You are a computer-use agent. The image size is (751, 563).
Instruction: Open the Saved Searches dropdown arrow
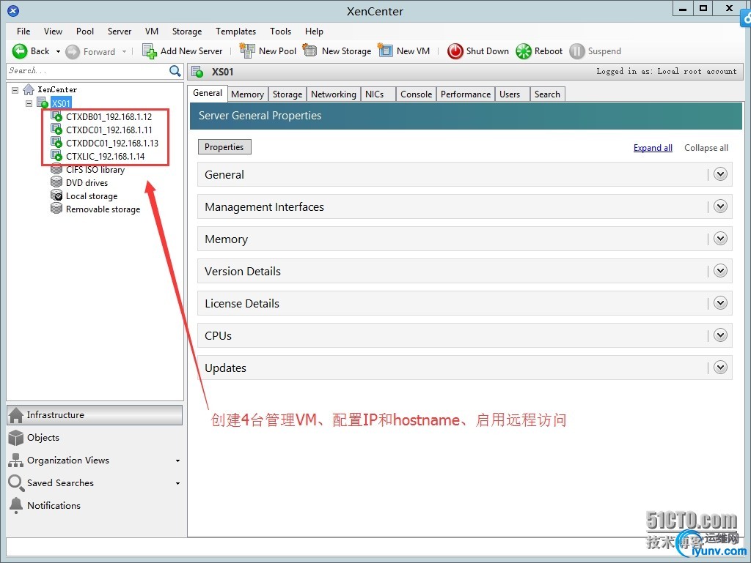(x=177, y=484)
